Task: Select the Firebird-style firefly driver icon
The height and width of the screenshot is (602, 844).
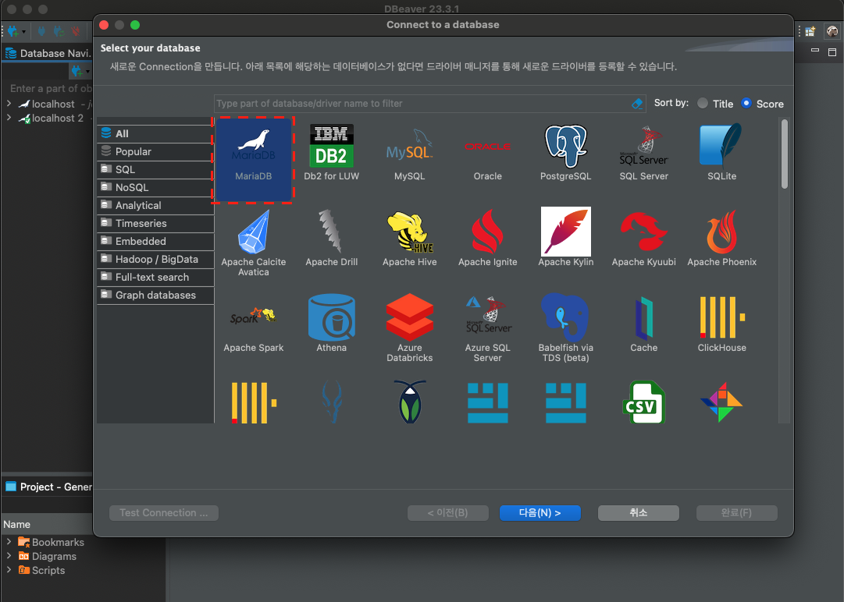Action: point(409,402)
